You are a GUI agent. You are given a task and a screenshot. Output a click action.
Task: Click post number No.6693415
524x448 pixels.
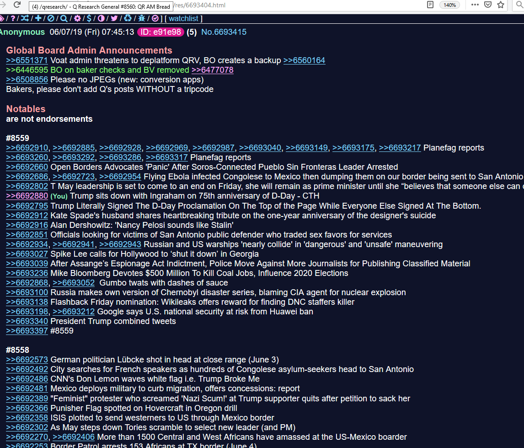point(224,32)
